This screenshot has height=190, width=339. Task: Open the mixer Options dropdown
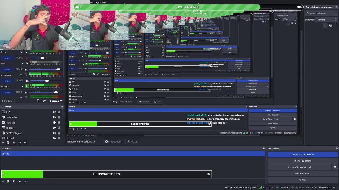[x=56, y=101]
